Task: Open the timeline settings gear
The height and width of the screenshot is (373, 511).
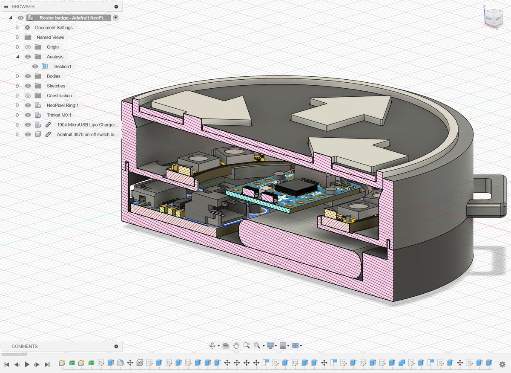Action: point(502,364)
